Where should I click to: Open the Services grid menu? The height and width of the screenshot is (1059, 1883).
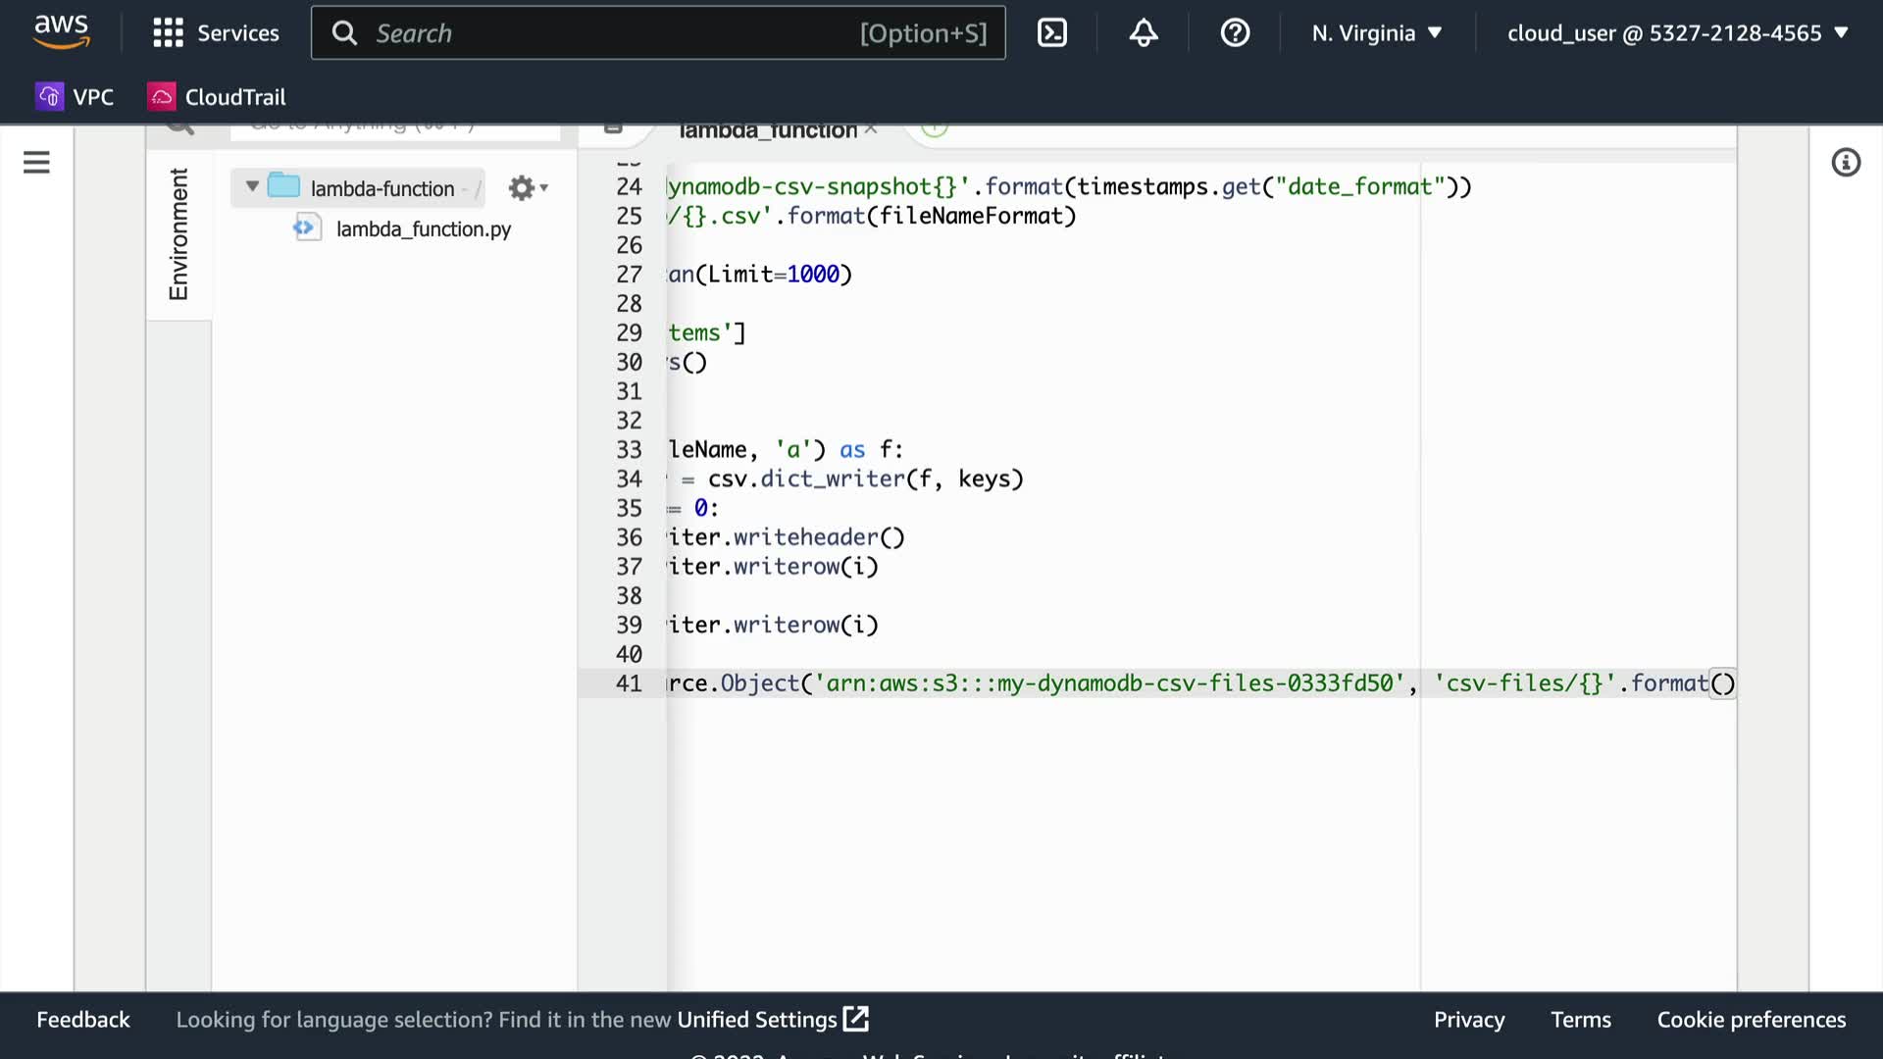(216, 33)
